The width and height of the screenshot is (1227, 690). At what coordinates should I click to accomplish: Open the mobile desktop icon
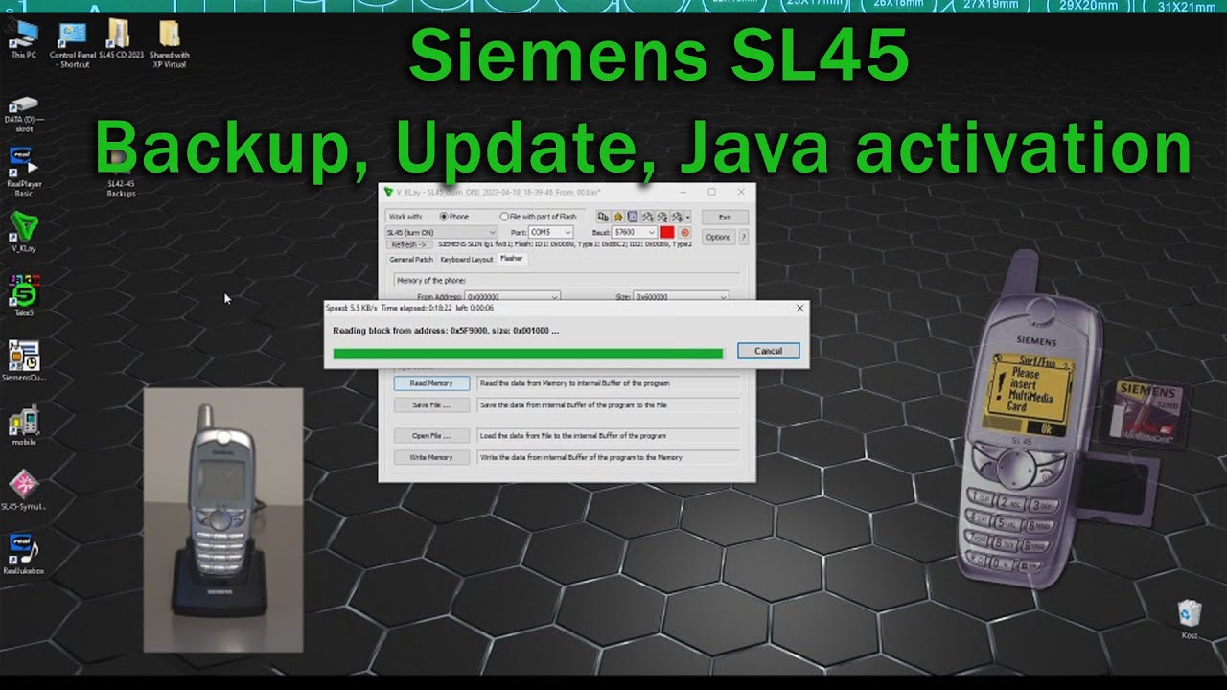click(x=23, y=426)
